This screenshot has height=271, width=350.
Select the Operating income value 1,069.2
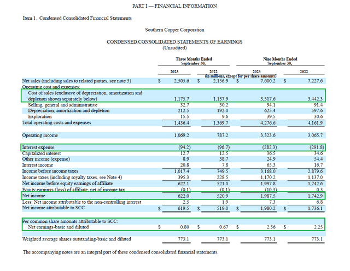[182, 135]
